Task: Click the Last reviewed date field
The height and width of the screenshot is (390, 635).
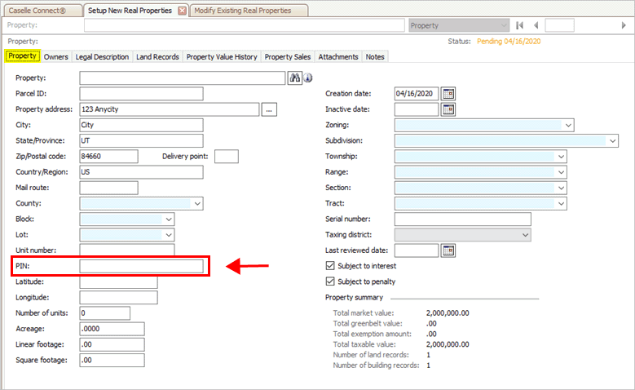Action: tap(417, 250)
